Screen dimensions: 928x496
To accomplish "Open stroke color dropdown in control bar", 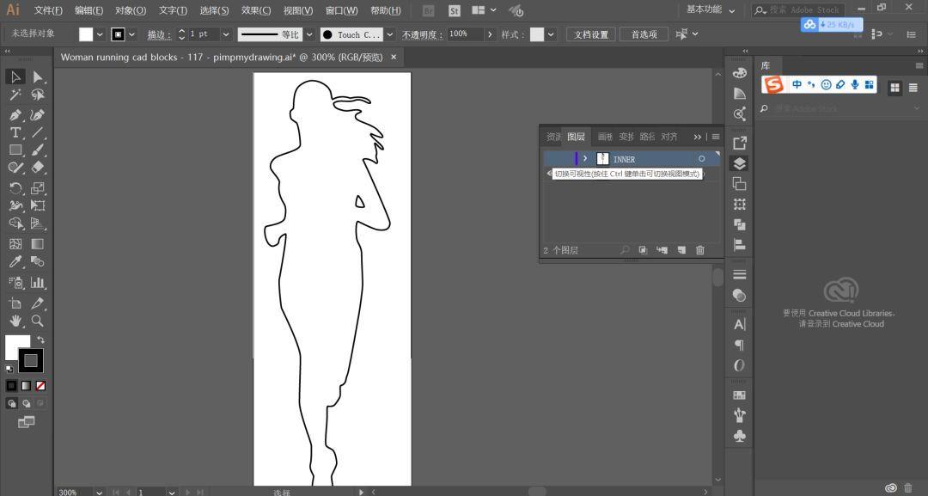I will (131, 34).
